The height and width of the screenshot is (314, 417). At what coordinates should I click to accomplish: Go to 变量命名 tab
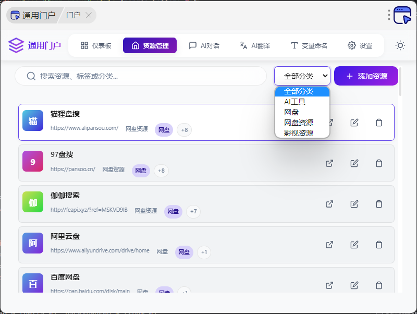309,45
